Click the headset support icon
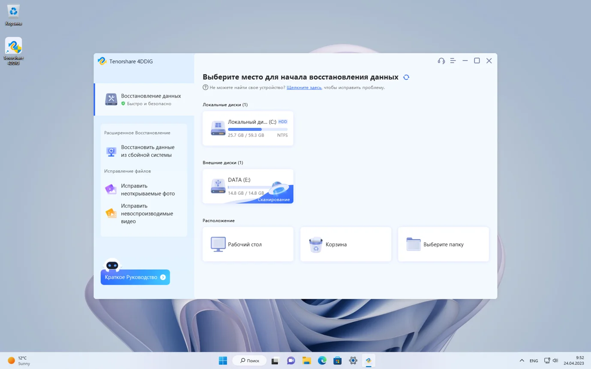The height and width of the screenshot is (369, 591). (441, 61)
